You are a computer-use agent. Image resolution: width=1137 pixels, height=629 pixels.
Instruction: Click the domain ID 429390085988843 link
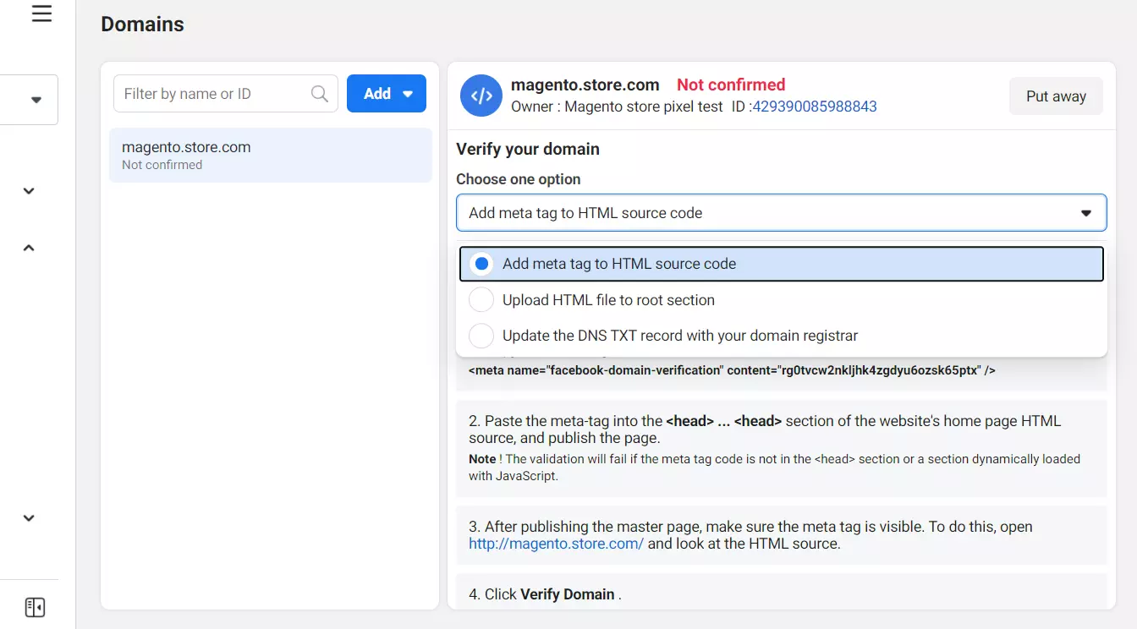pyautogui.click(x=815, y=107)
